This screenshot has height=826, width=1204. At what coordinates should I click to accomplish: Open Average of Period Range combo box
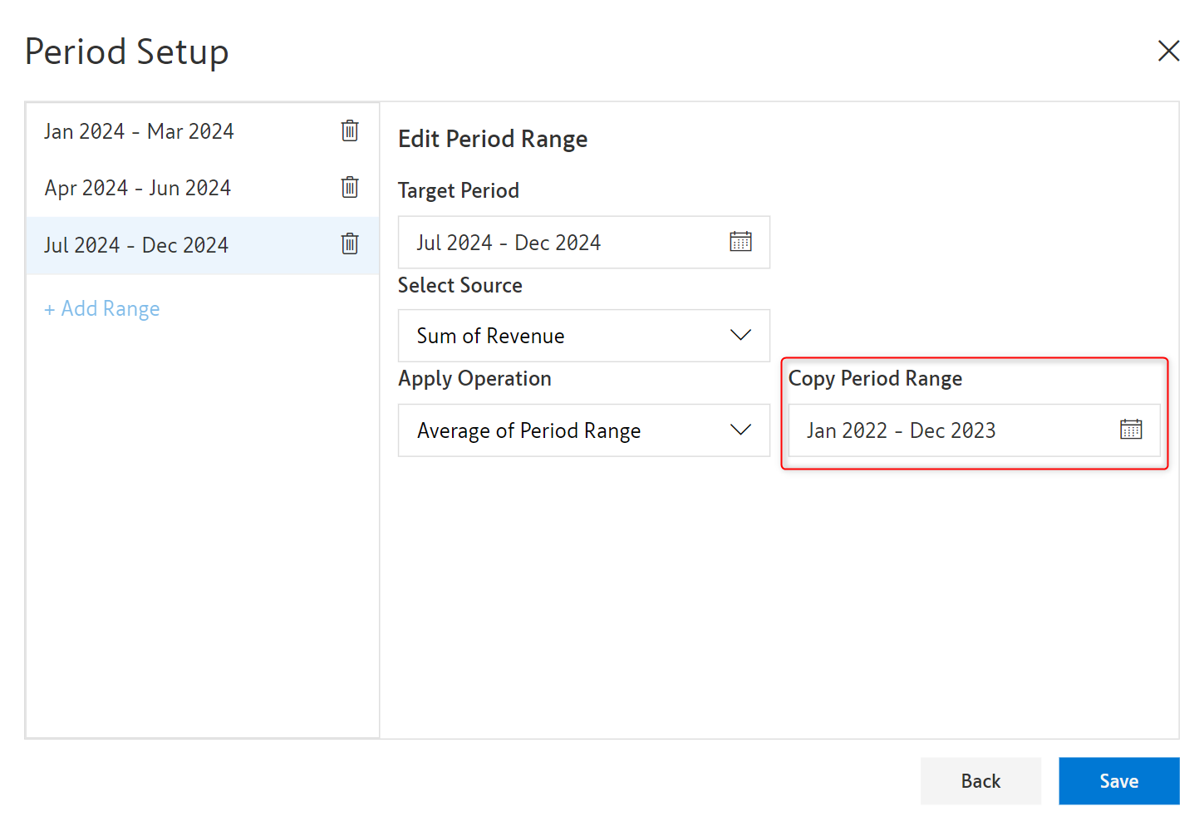coord(584,430)
